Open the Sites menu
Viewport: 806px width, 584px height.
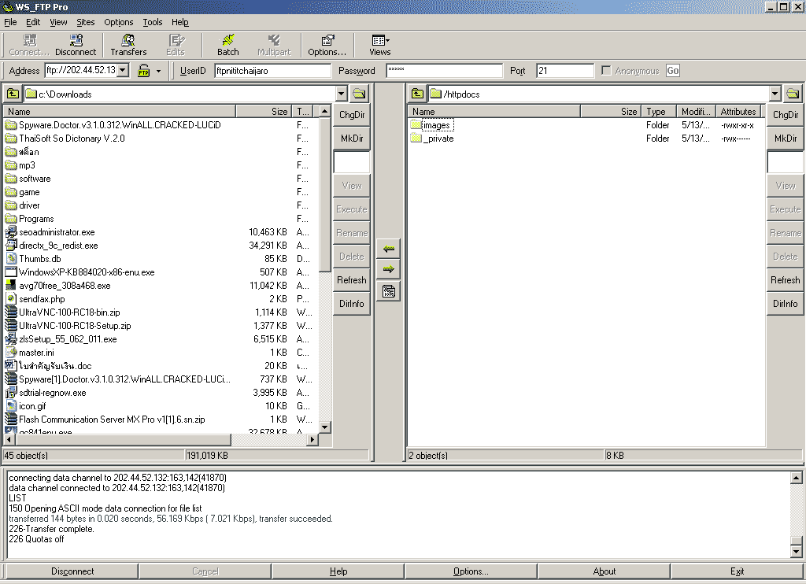click(85, 22)
